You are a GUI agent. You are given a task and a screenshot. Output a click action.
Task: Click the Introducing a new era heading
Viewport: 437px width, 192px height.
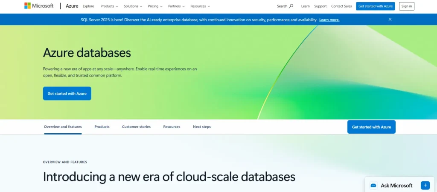click(x=169, y=177)
